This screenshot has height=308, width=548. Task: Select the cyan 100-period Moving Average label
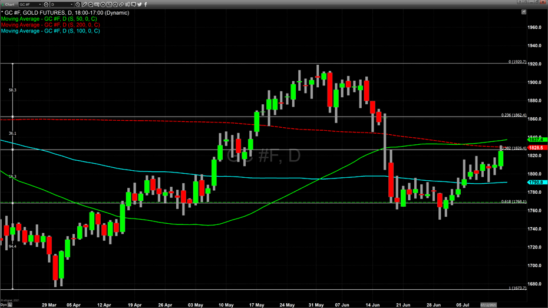[x=50, y=31]
